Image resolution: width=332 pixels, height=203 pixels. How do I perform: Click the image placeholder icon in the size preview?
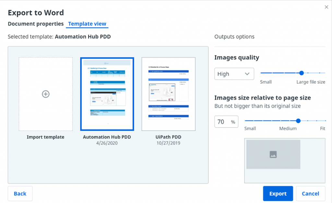point(273,154)
